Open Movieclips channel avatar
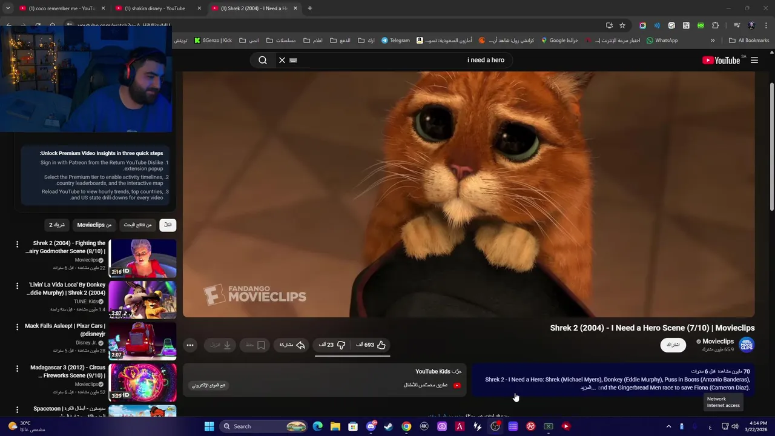 click(x=747, y=345)
